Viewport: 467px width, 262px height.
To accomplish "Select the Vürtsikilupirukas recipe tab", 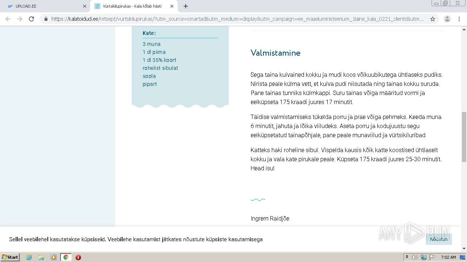I will point(134,6).
